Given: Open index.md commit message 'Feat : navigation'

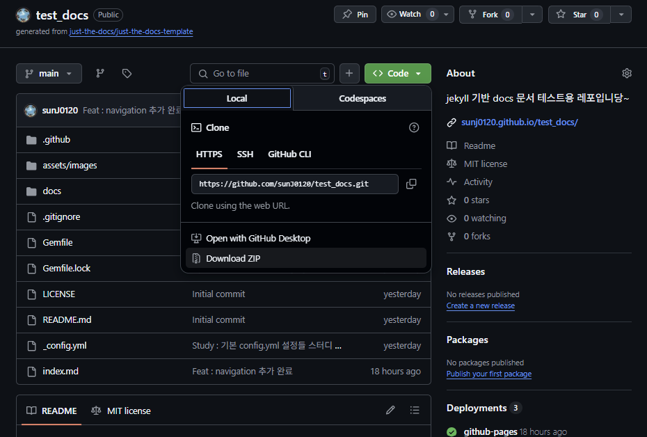Looking at the screenshot, I should (x=242, y=372).
